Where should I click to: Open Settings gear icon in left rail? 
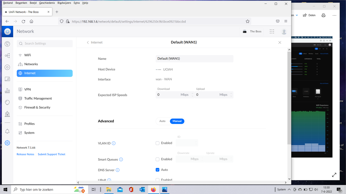coord(7,143)
